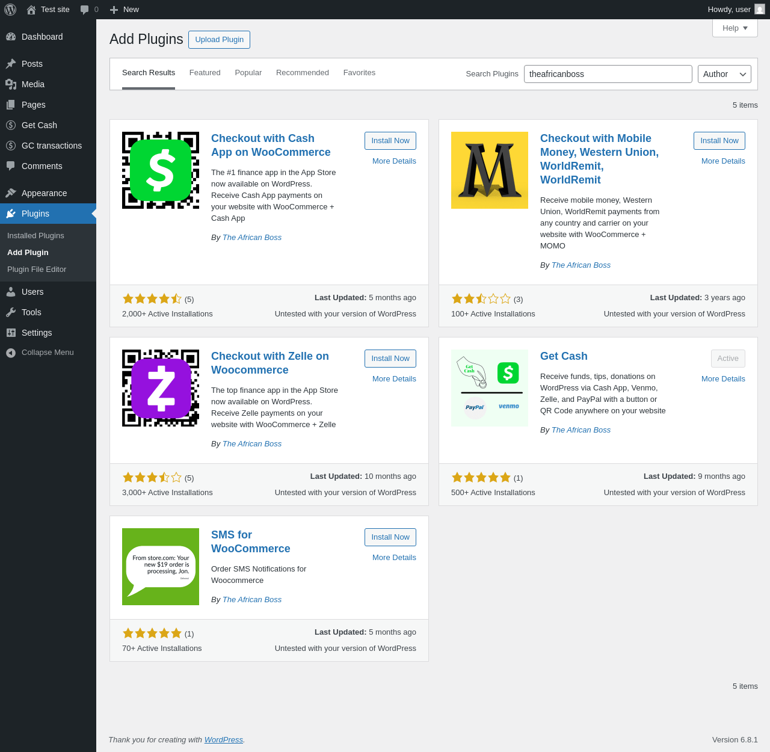Expand the Help panel dropdown
Screen dimensions: 770x752
pyautogui.click(x=735, y=28)
